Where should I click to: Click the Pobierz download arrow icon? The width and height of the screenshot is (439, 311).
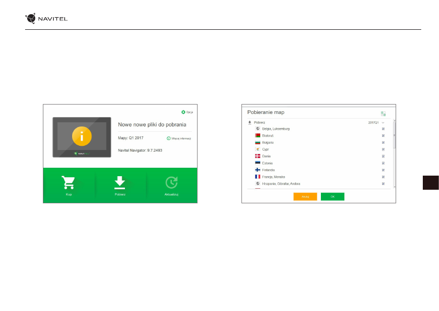pyautogui.click(x=120, y=182)
